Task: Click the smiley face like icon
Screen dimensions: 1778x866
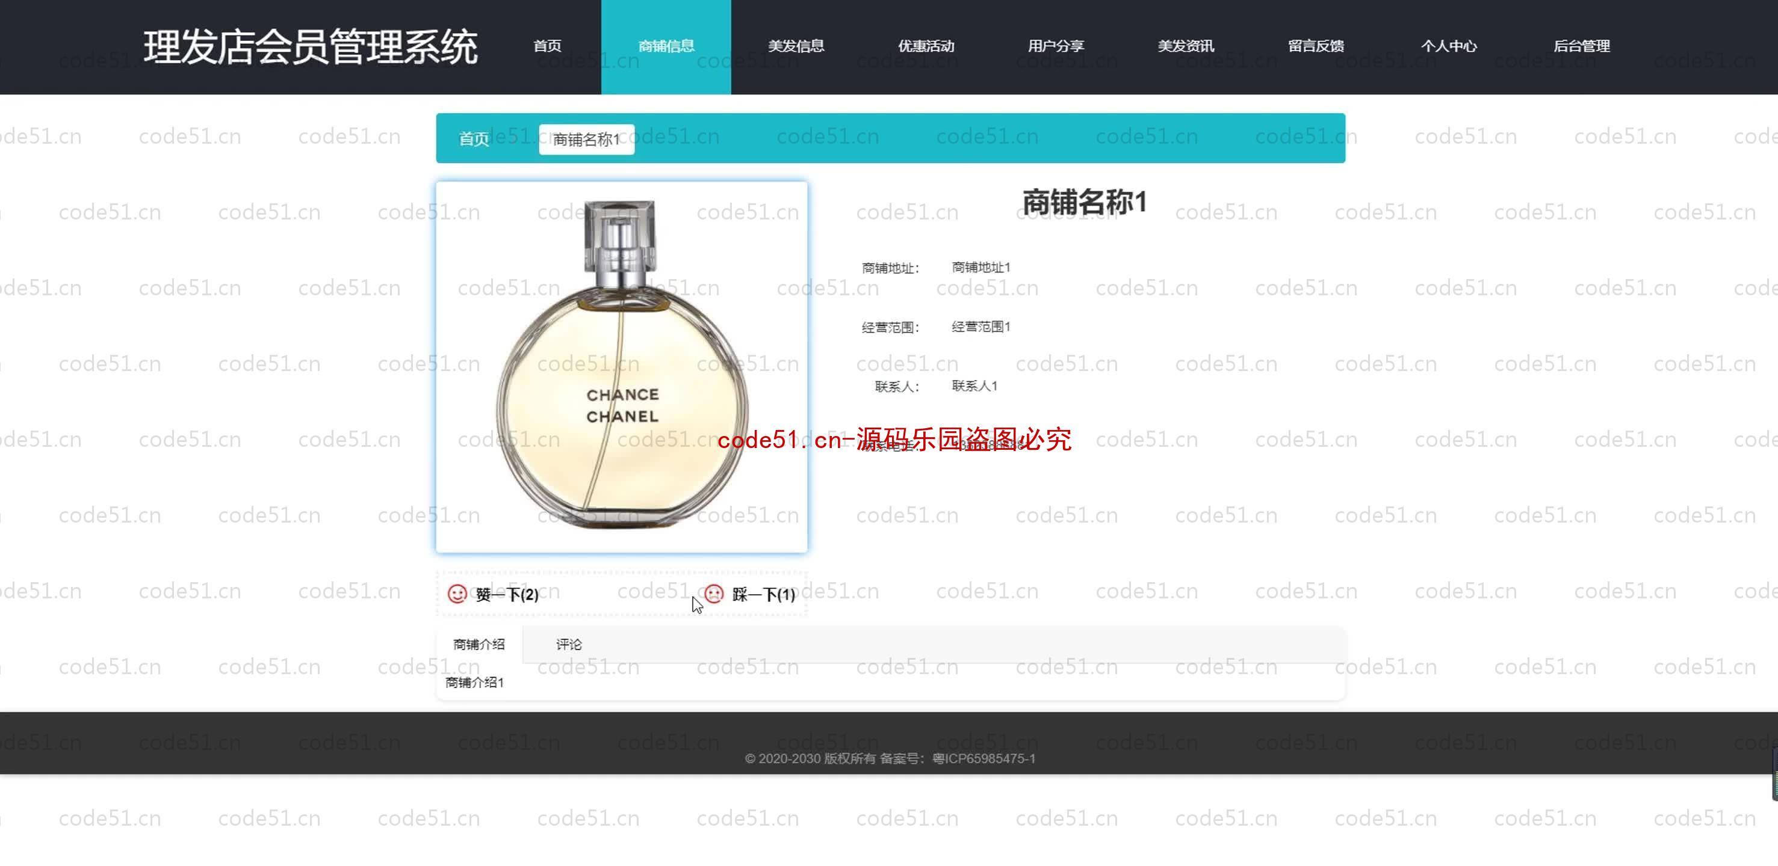Action: [x=457, y=594]
